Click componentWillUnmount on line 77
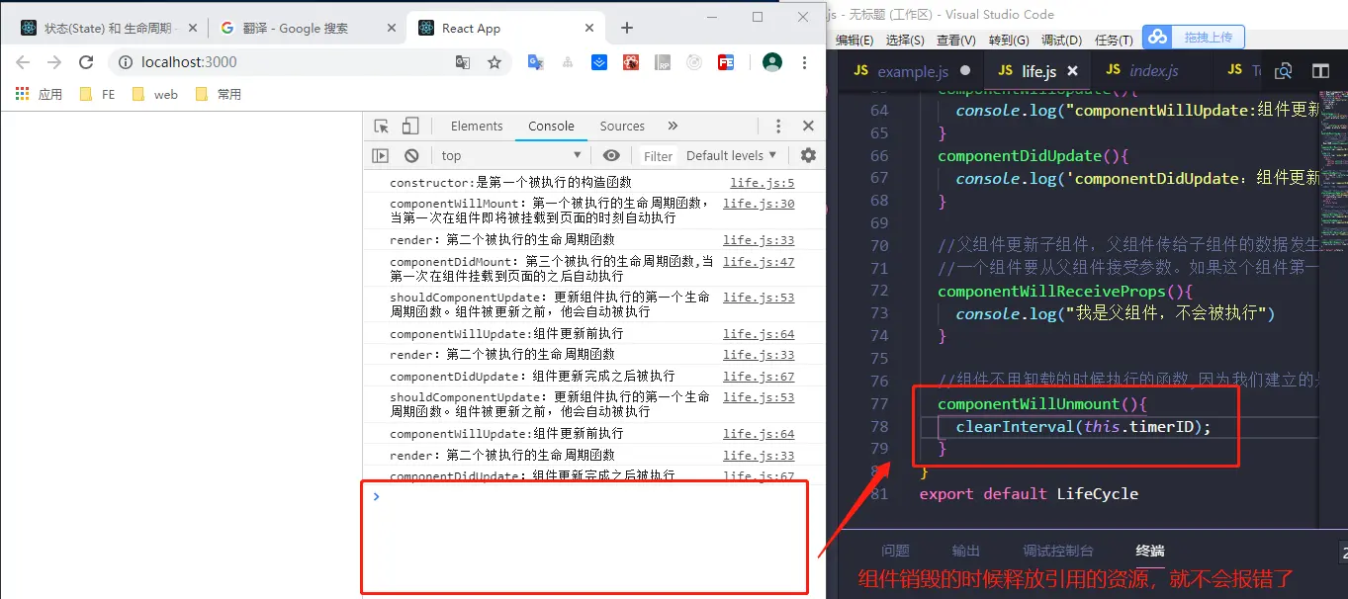Screen dimensions: 1348x599 (x=1029, y=403)
